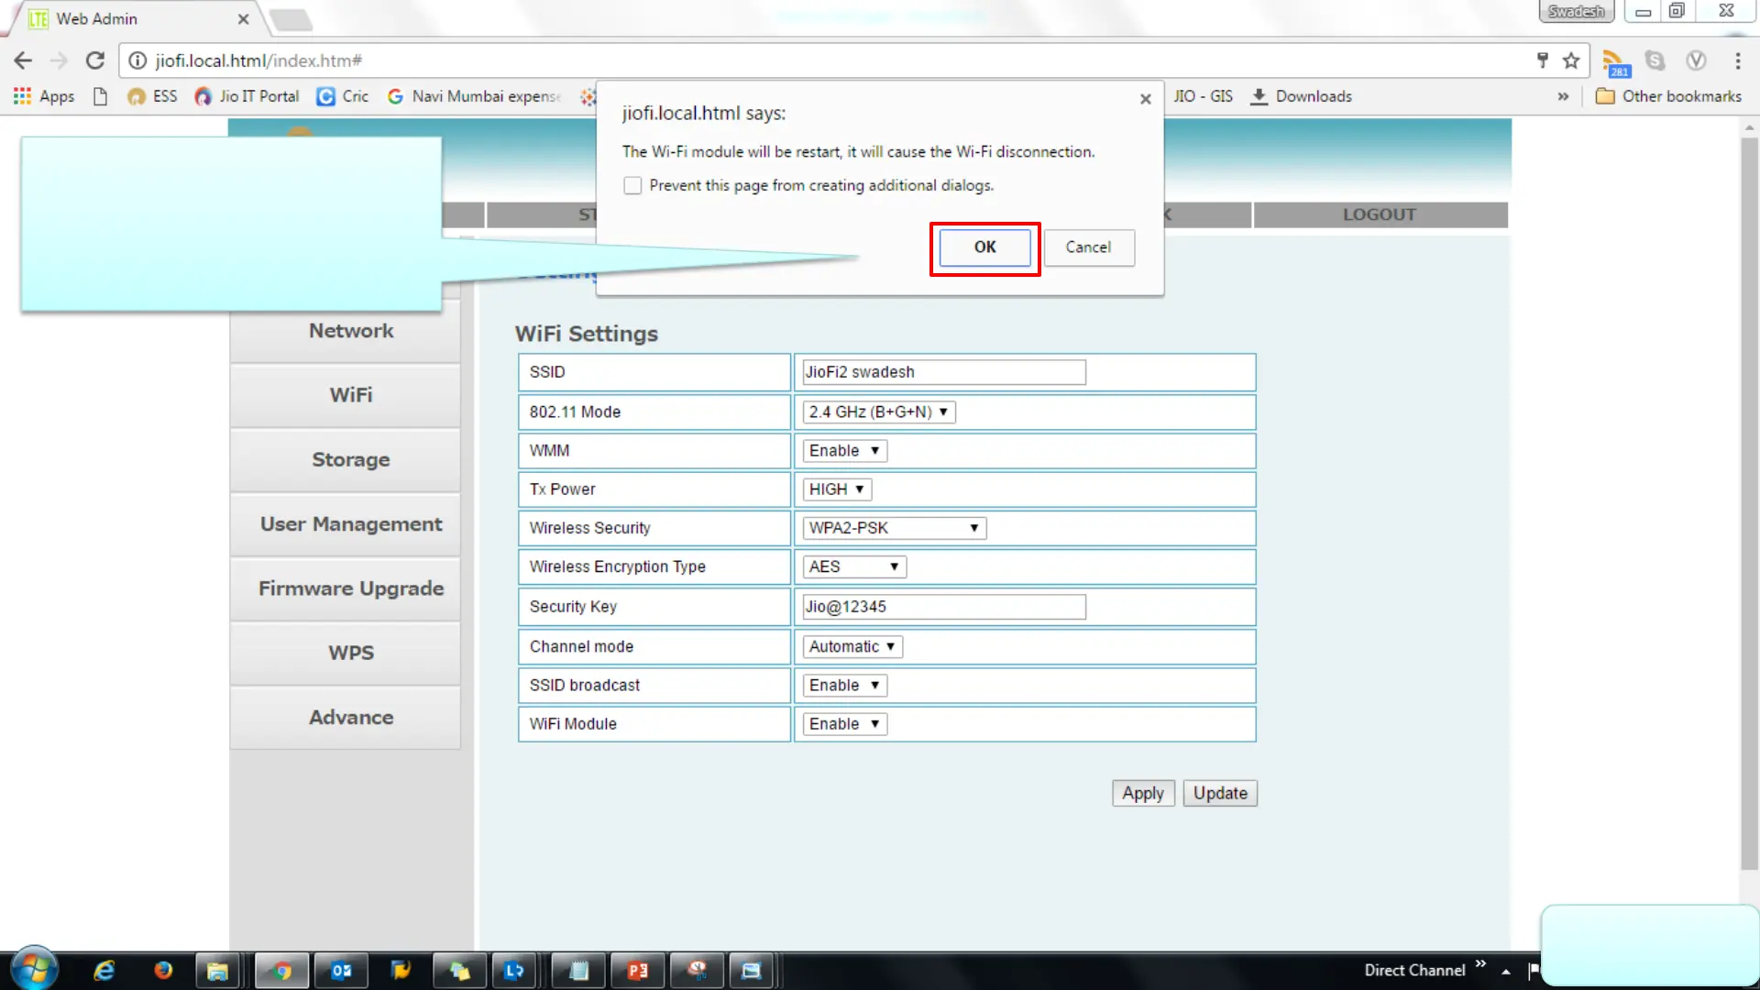Viewport: 1760px width, 990px height.
Task: Check Prevent additional dialogs checkbox
Action: 632,185
